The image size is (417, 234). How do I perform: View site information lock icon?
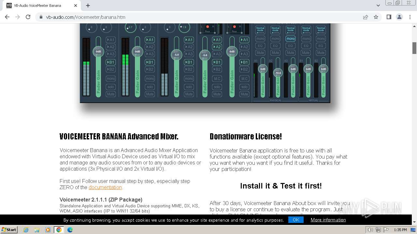pos(41,17)
